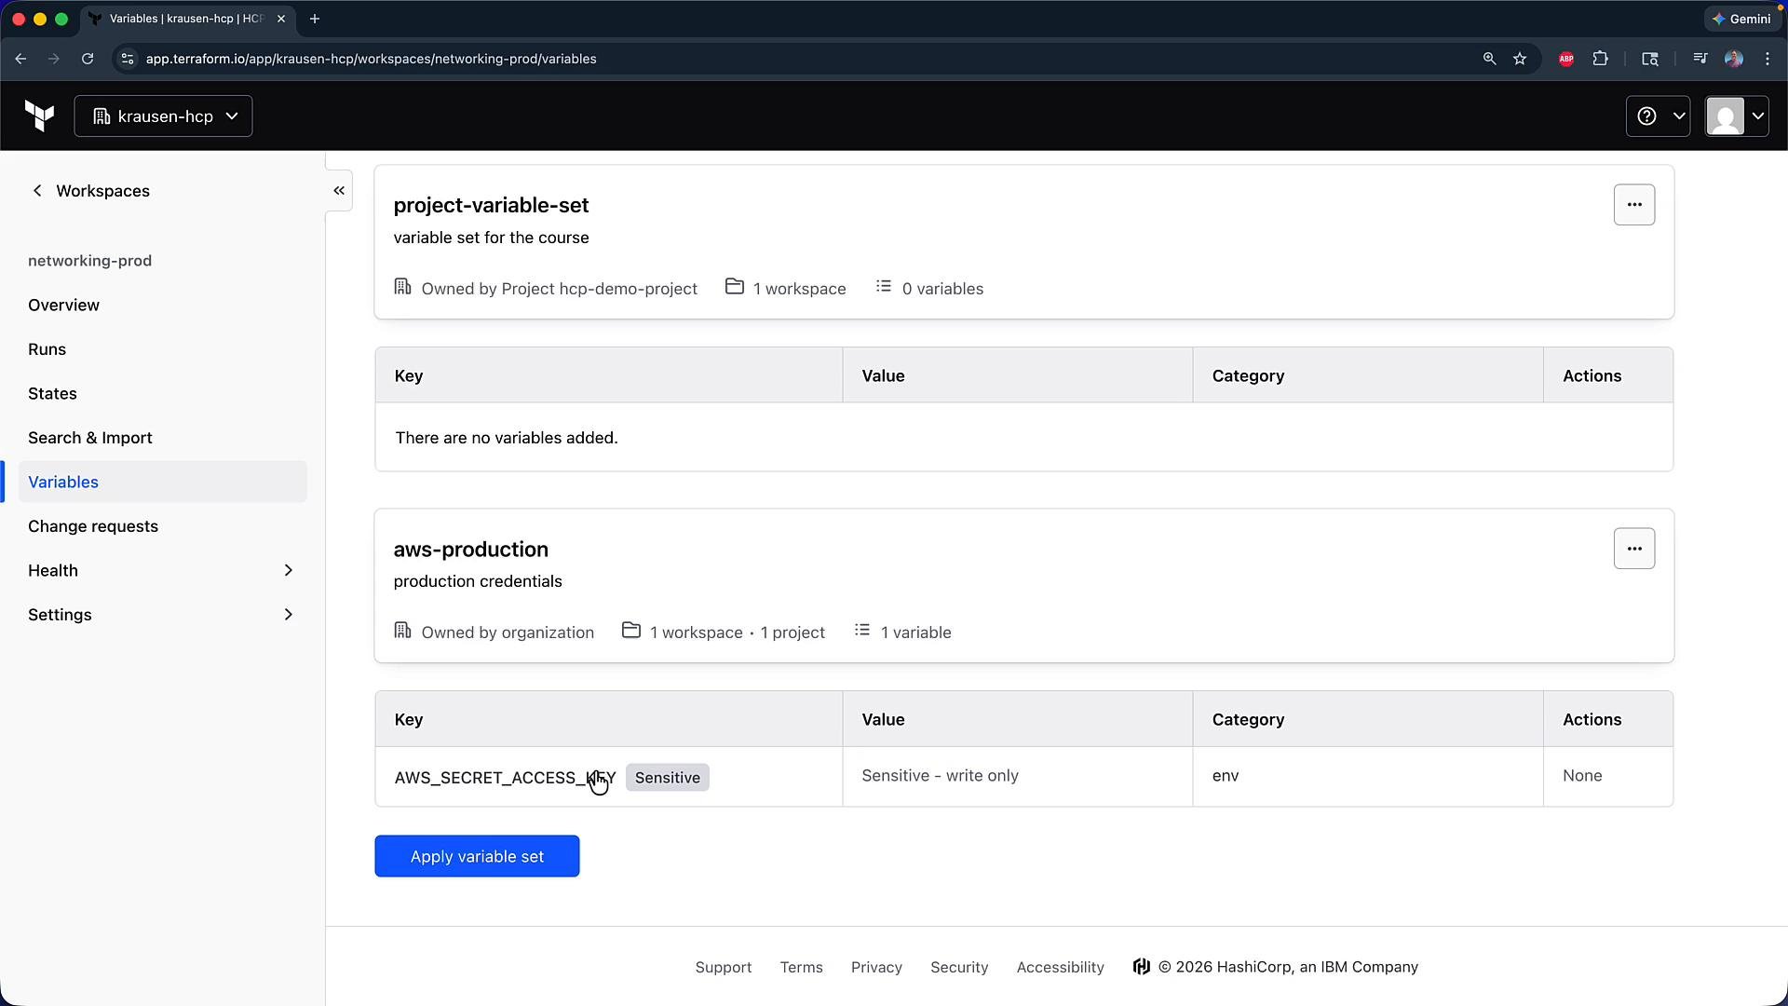Click AWS_SECRET_ACCESS_KEY variable key
This screenshot has width=1788, height=1006.
pos(505,778)
